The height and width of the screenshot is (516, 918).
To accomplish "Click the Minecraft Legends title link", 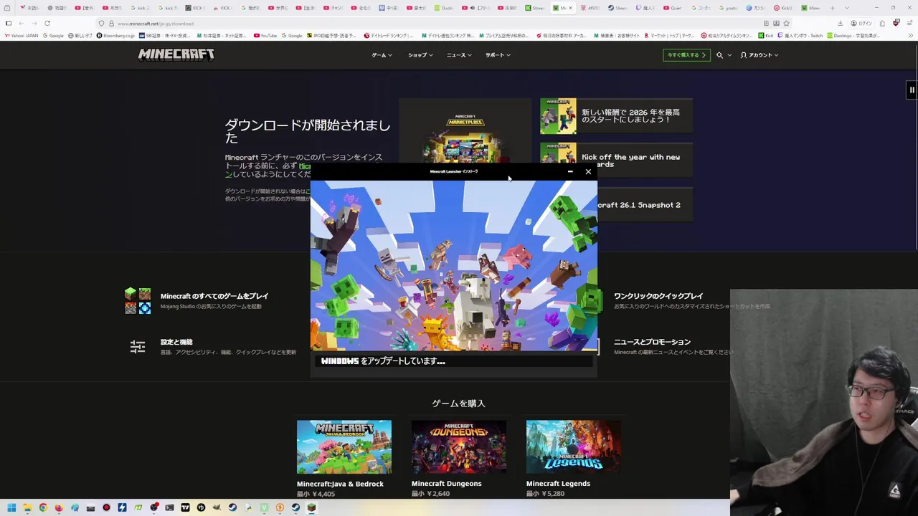I will pyautogui.click(x=558, y=484).
